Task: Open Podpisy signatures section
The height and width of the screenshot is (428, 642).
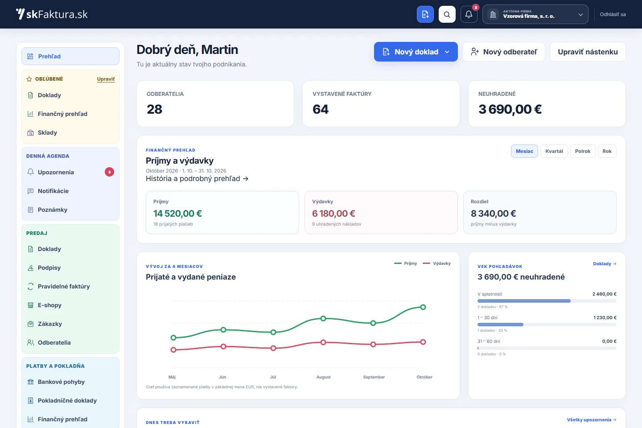Action: click(70, 267)
